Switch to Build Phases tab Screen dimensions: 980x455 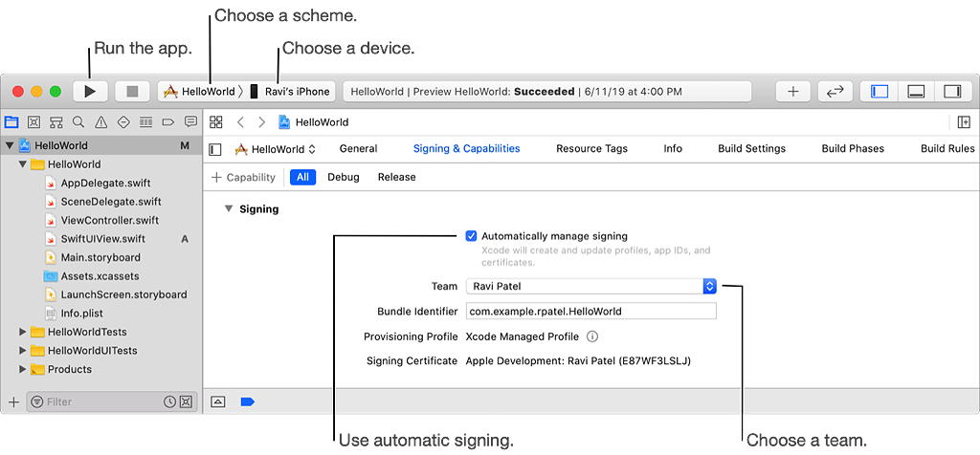853,148
